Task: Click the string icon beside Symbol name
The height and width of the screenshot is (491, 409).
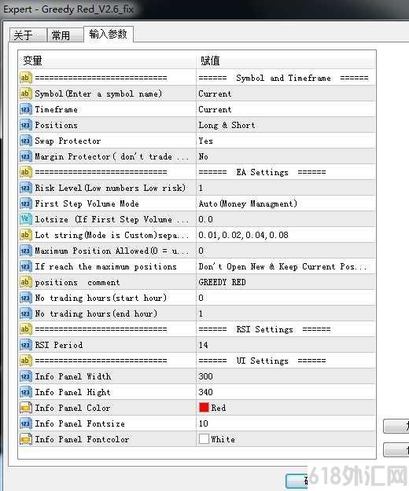Action: click(26, 93)
